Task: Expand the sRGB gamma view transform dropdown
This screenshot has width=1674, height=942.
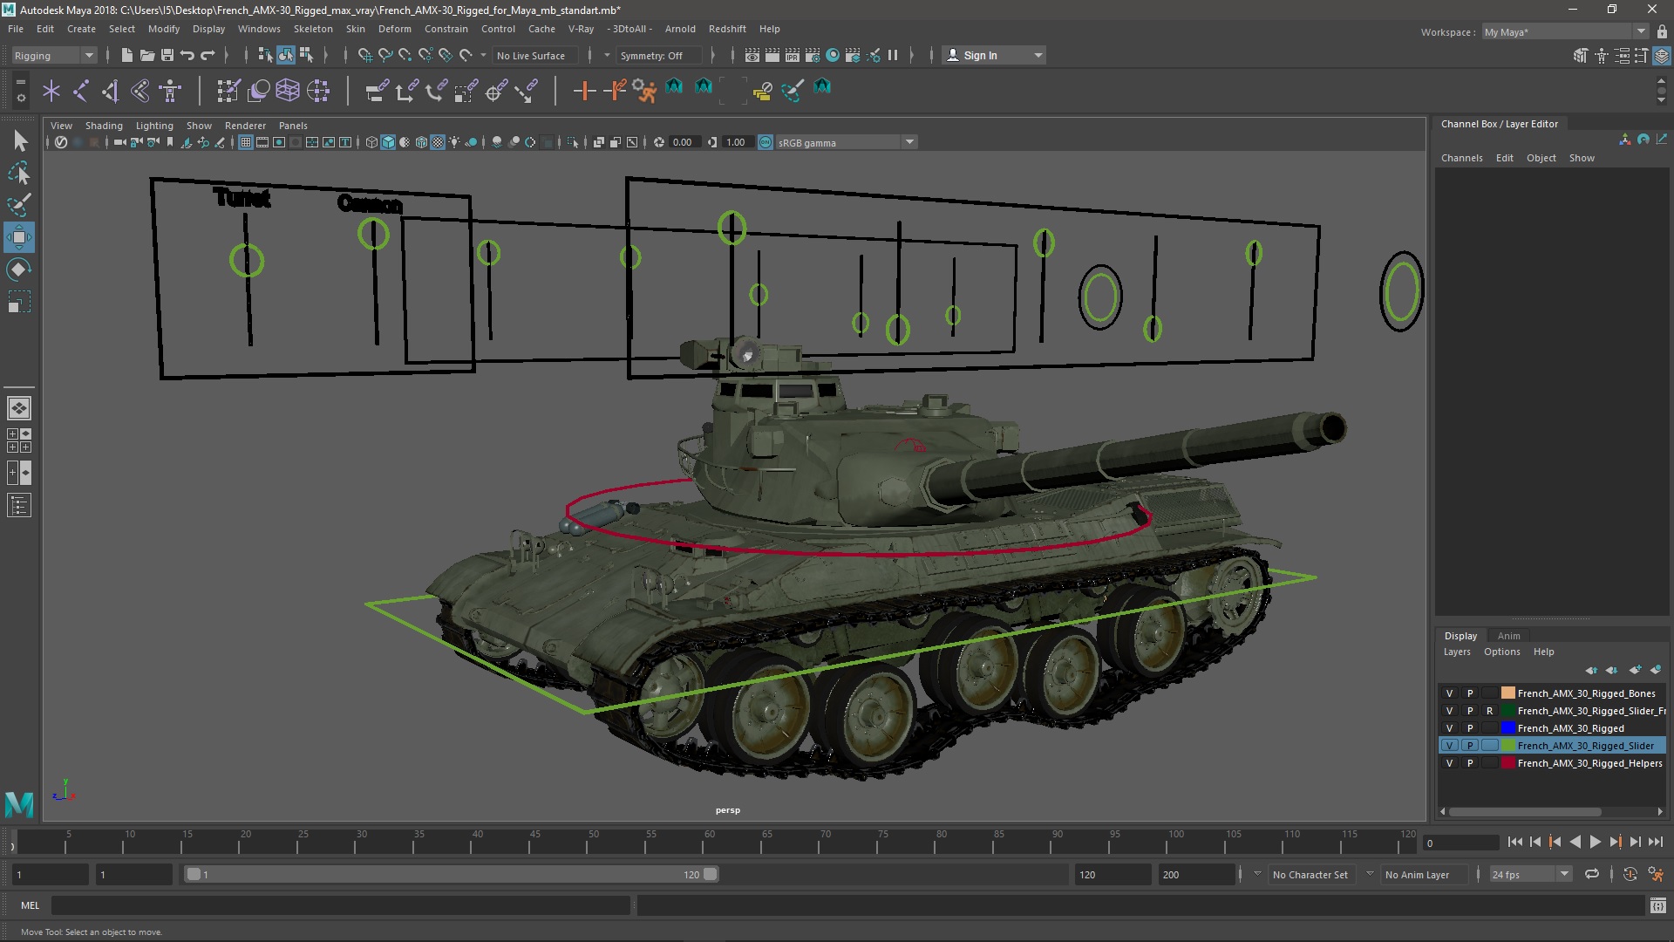Action: tap(909, 142)
